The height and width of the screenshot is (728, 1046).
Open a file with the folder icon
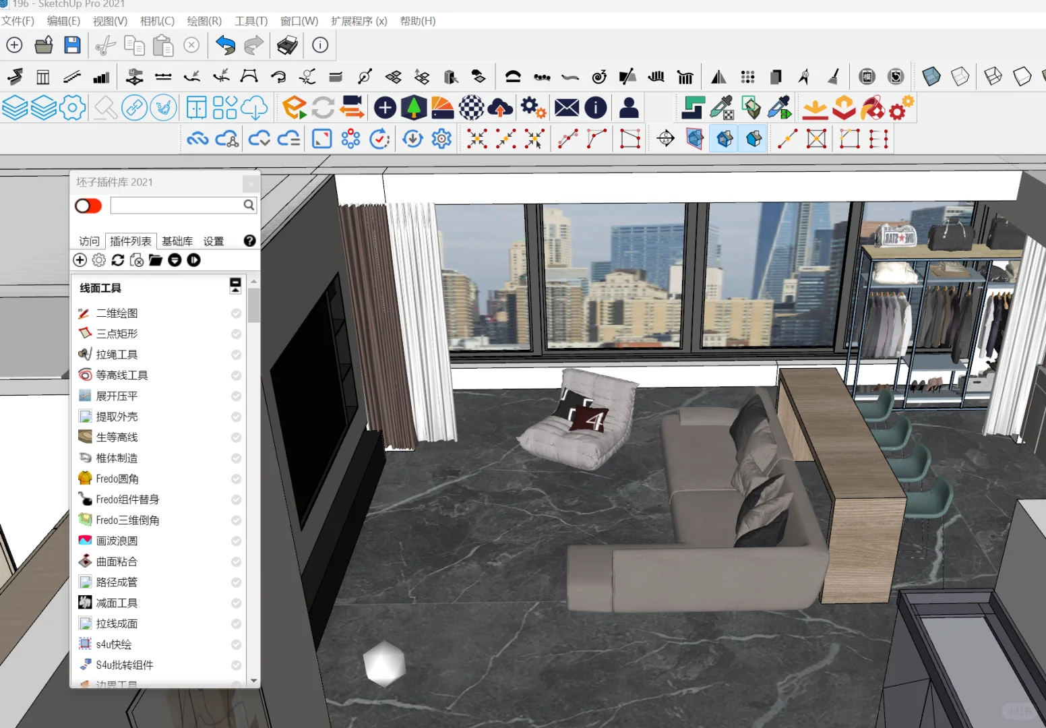pos(44,45)
